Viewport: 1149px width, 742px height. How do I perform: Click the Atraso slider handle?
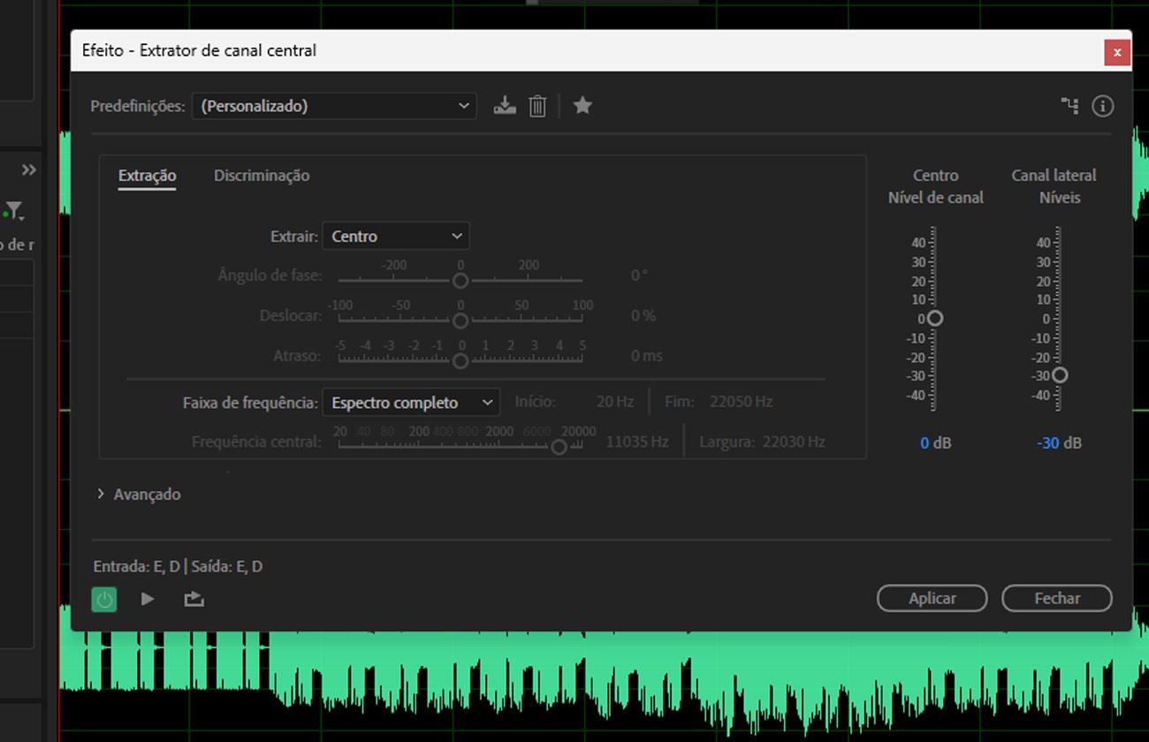pyautogui.click(x=460, y=360)
